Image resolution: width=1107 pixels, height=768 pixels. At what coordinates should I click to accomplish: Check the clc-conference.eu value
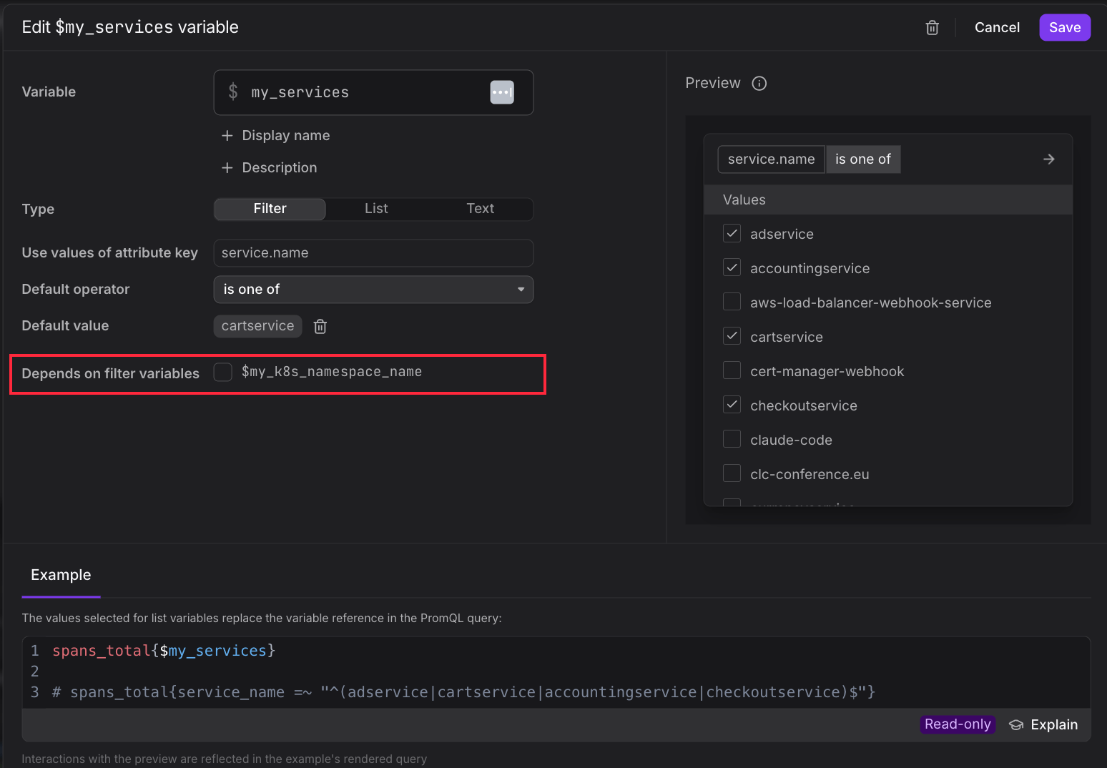[x=732, y=474]
